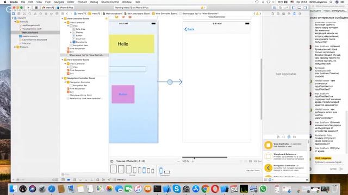This screenshot has width=348, height=195.
Task: Open the Editor menu
Action: [x=71, y=2]
